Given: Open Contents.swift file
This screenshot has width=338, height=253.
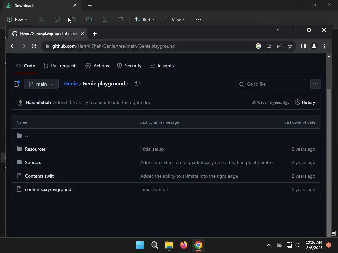Looking at the screenshot, I should pos(39,176).
